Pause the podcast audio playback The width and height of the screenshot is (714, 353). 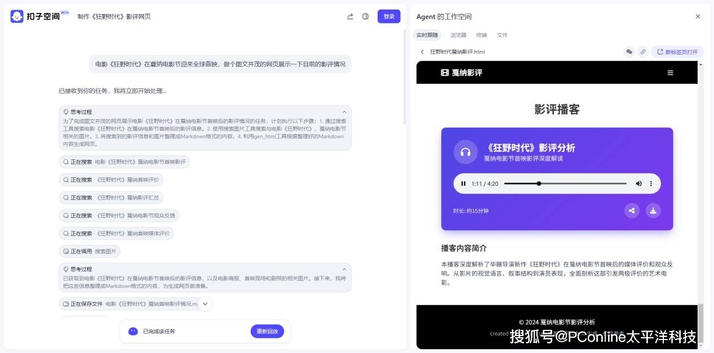pos(463,184)
